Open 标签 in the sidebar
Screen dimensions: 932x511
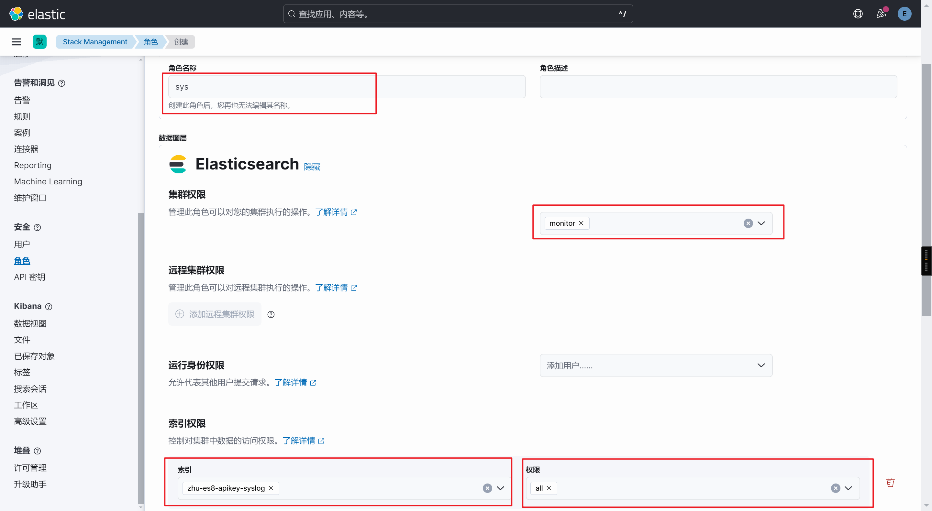(22, 373)
